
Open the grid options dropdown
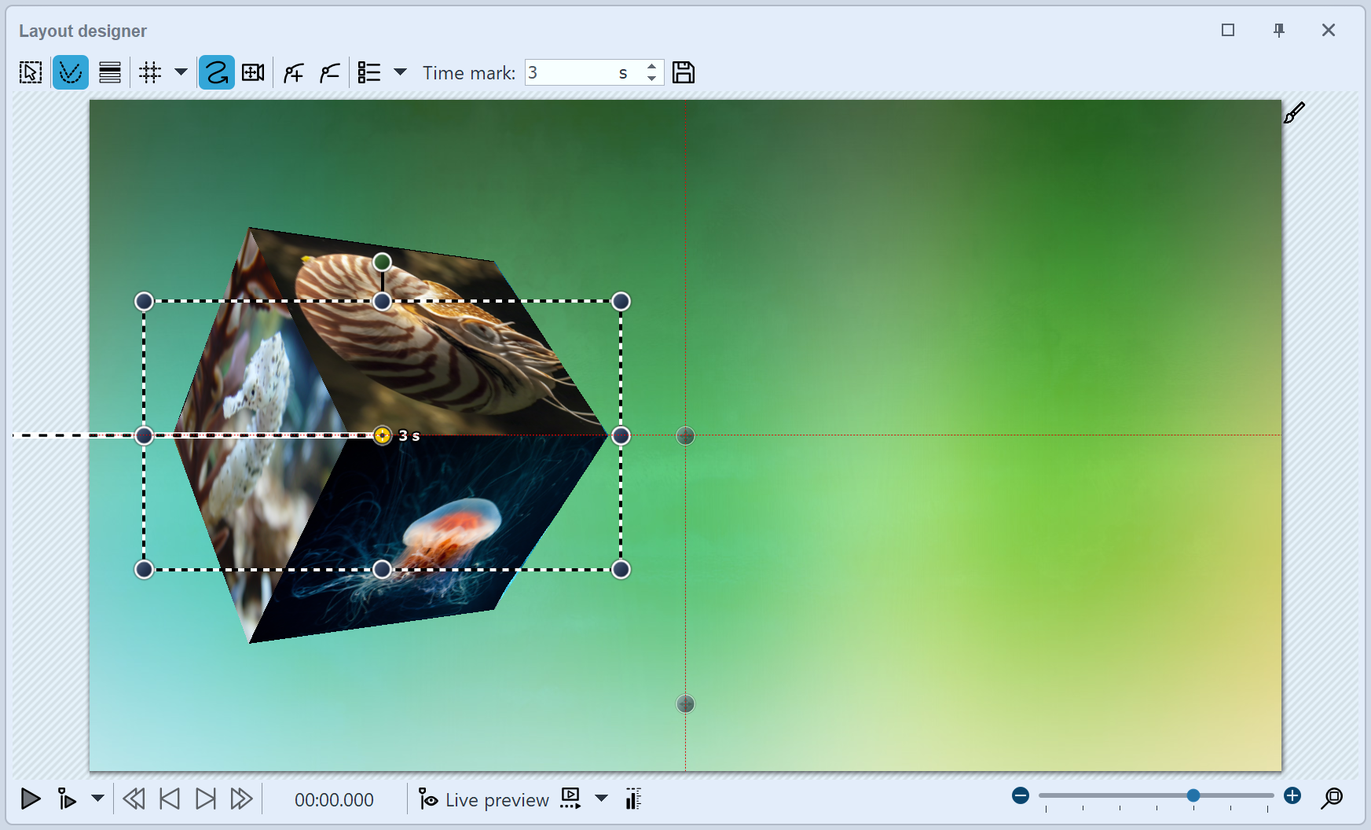181,72
